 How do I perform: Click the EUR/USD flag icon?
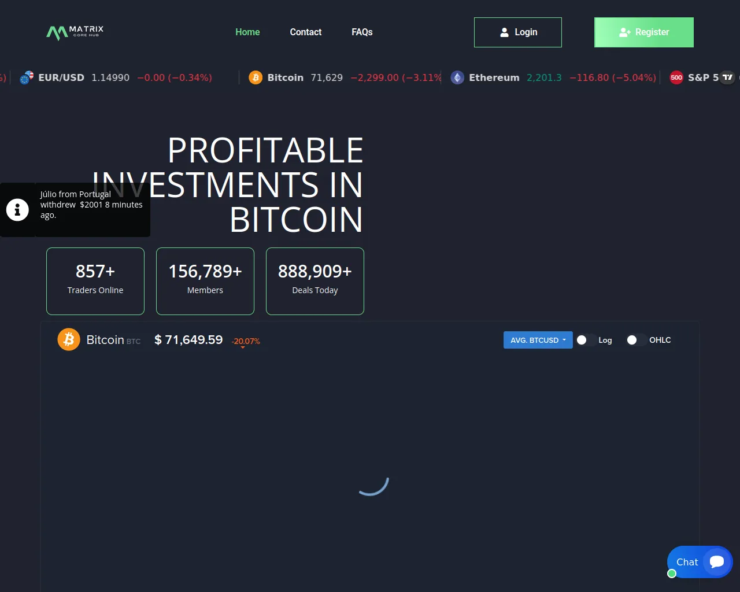click(27, 77)
